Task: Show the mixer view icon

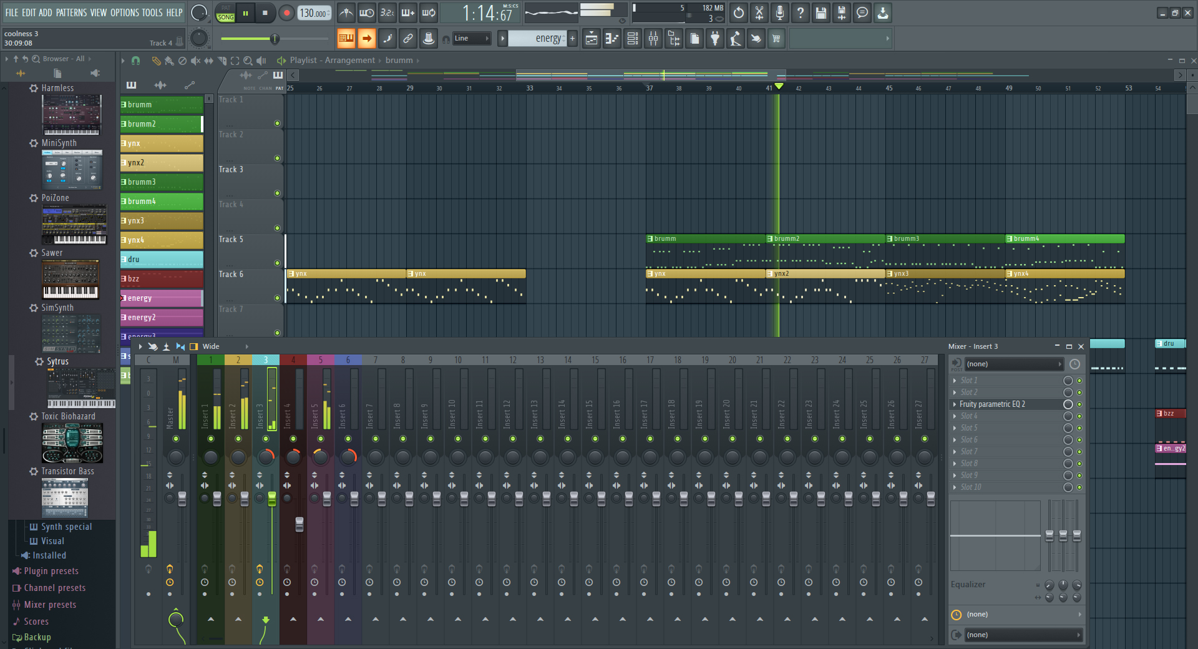Action: coord(653,39)
